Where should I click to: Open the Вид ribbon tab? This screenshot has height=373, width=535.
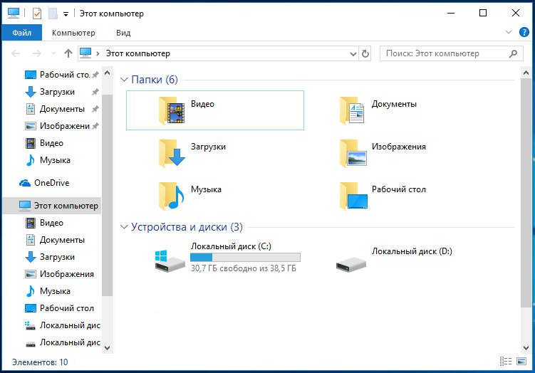pyautogui.click(x=123, y=33)
